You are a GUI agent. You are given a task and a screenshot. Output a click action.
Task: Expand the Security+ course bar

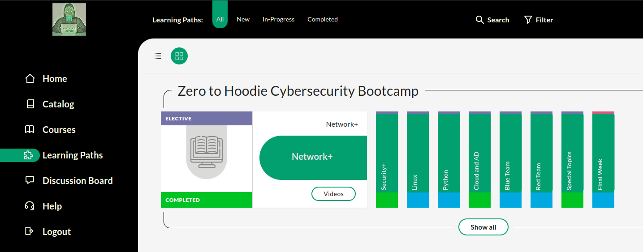[x=387, y=159]
